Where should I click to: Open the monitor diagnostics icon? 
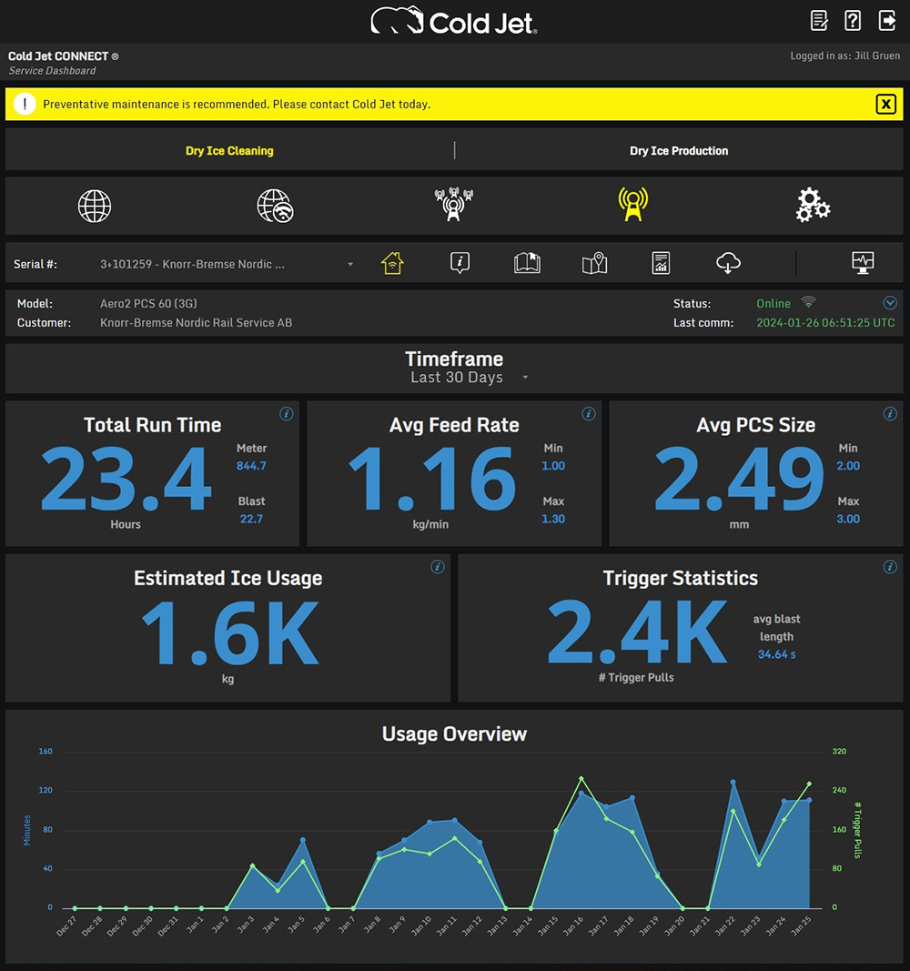[863, 263]
